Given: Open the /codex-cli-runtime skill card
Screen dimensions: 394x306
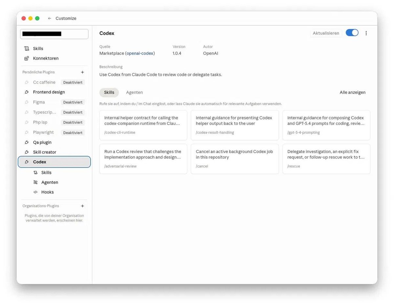Looking at the screenshot, I should pos(143,125).
